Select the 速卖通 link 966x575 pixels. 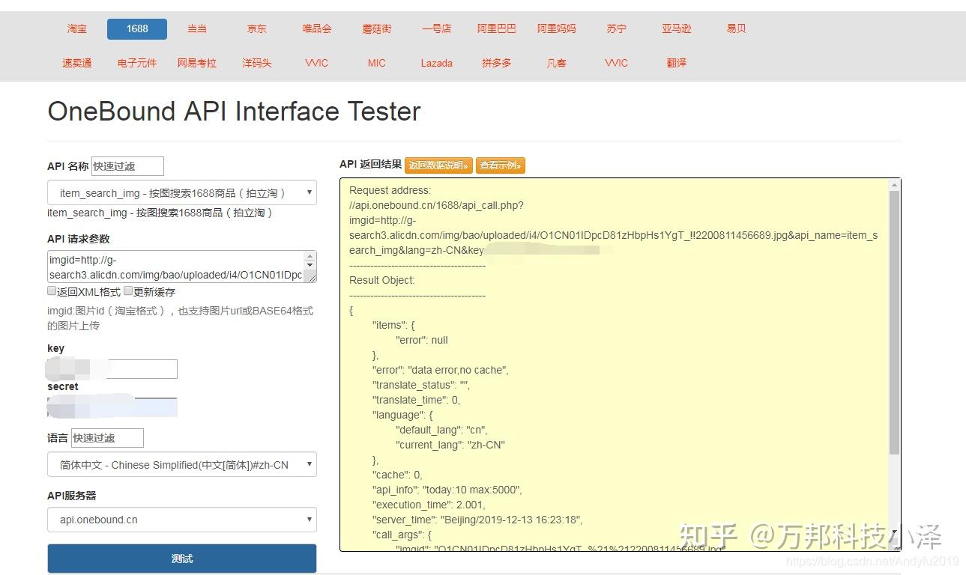coord(76,64)
